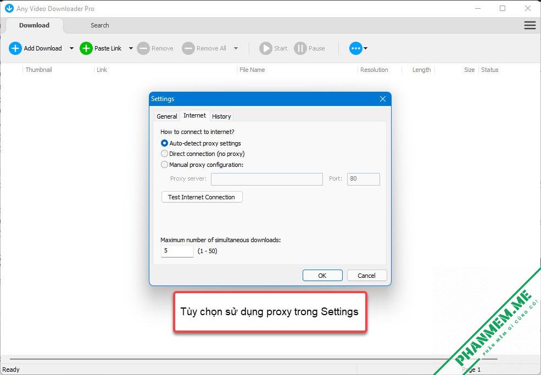Viewport: 541px width, 375px height.
Task: Click the grey Remove minus icon
Action: coord(143,48)
